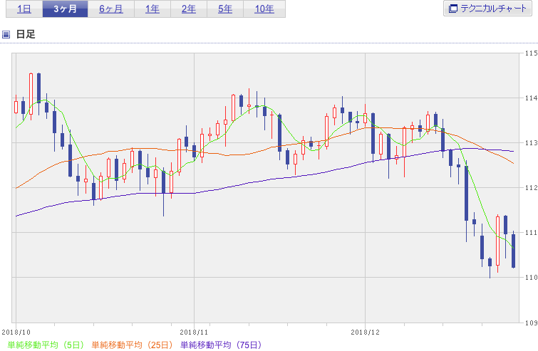Image resolution: width=538 pixels, height=351 pixels.
Task: Click the 109 price axis label
Action: [531, 323]
